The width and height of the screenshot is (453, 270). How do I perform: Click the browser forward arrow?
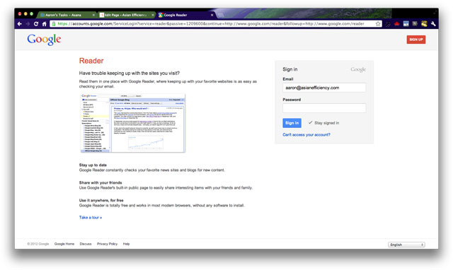click(28, 24)
